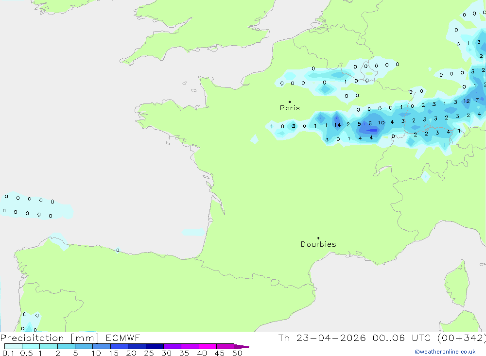This screenshot has width=486, height=356.
Task: Click the 10 mm value on the map
Action: [x=381, y=123]
